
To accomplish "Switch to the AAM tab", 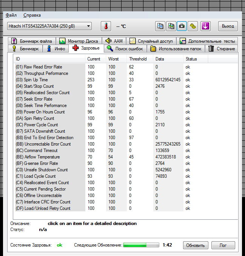I will coord(114,41).
